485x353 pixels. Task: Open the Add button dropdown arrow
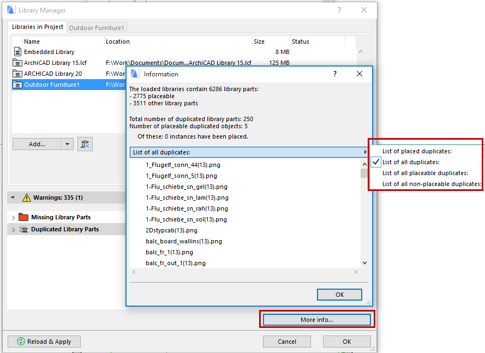point(67,144)
